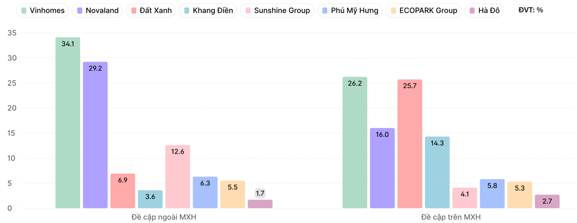
Task: Select the 'Đề cập ngoài MXH' axis label
Action: (164, 217)
